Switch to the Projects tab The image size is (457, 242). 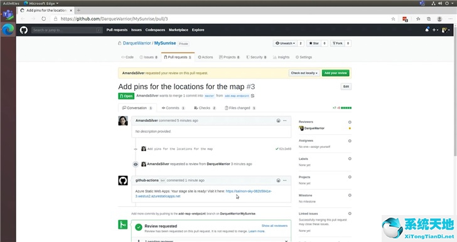[229, 57]
